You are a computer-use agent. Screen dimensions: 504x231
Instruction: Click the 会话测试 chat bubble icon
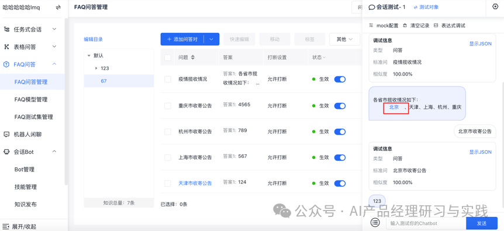tap(372, 7)
